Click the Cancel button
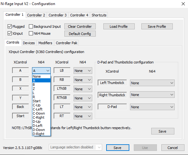The image size is (188, 155). 173,148
